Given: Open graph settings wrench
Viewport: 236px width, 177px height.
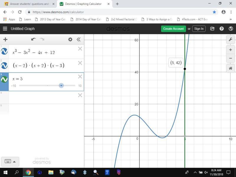Looking at the screenshot, I should pyautogui.click(x=230, y=40).
